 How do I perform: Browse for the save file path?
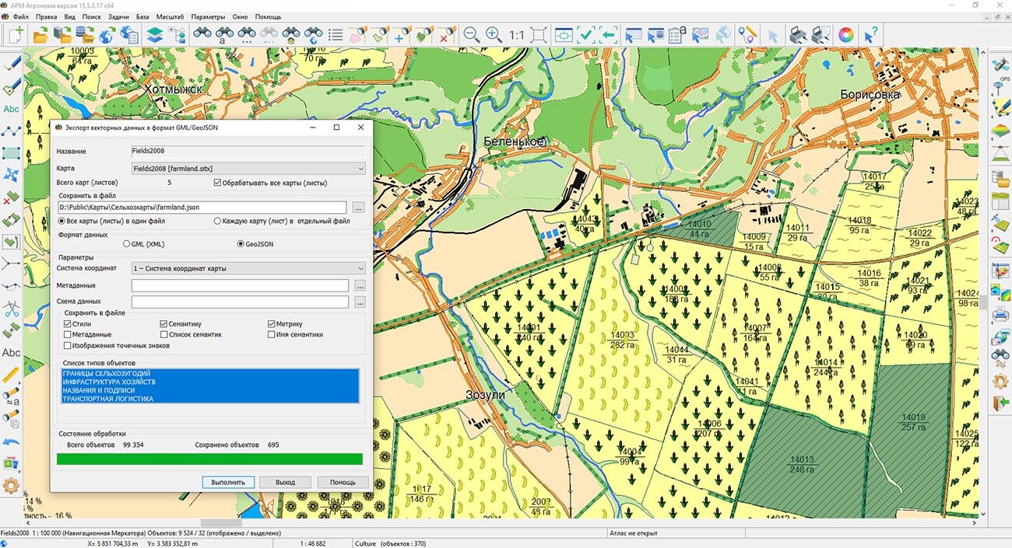coord(358,208)
